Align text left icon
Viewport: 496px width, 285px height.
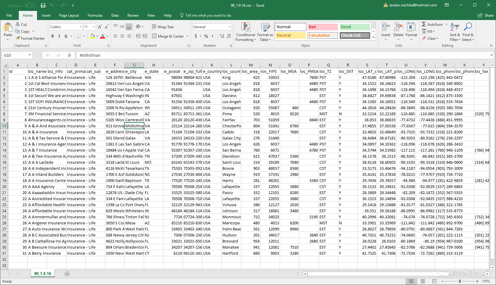pyautogui.click(x=116, y=36)
